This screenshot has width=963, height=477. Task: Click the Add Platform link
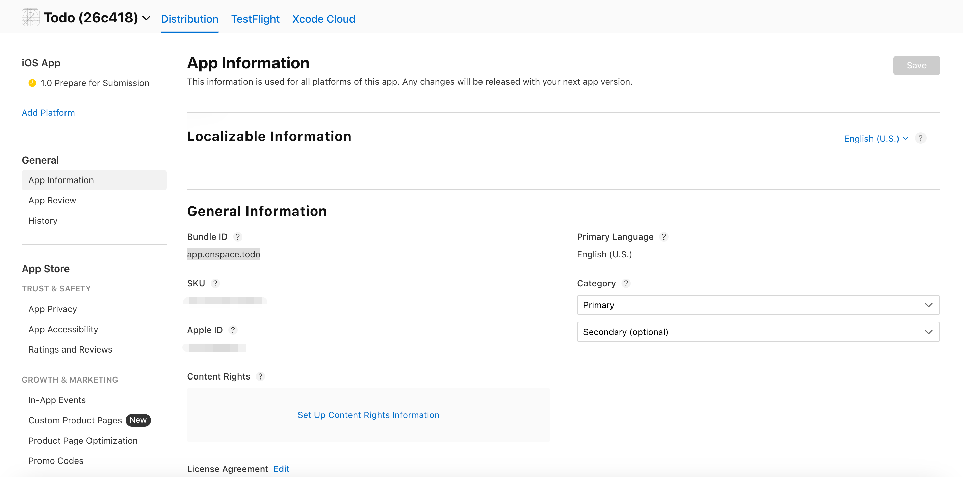pos(48,112)
